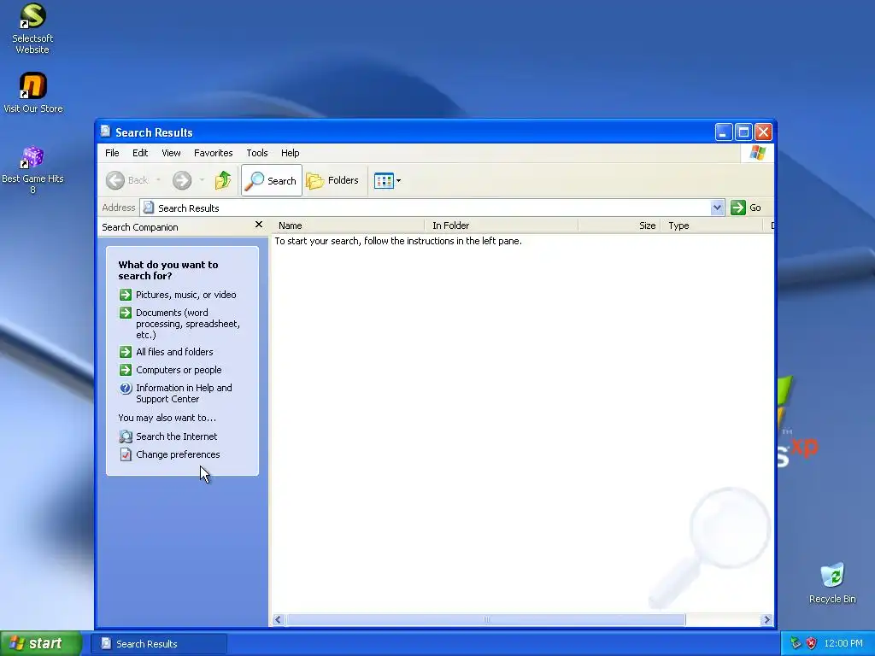Sort by the Name column header
The width and height of the screenshot is (875, 656).
(x=348, y=225)
